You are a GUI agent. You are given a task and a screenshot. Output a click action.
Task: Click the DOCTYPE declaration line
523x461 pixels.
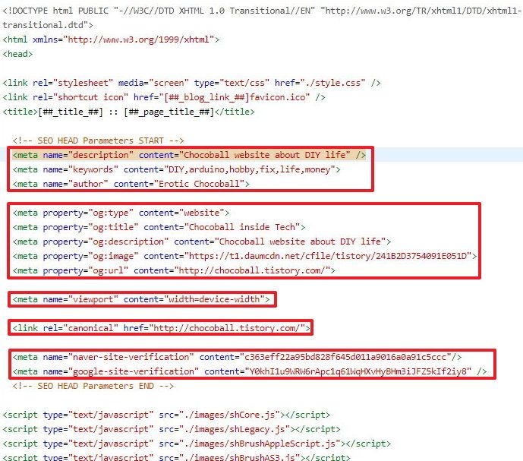261,11
